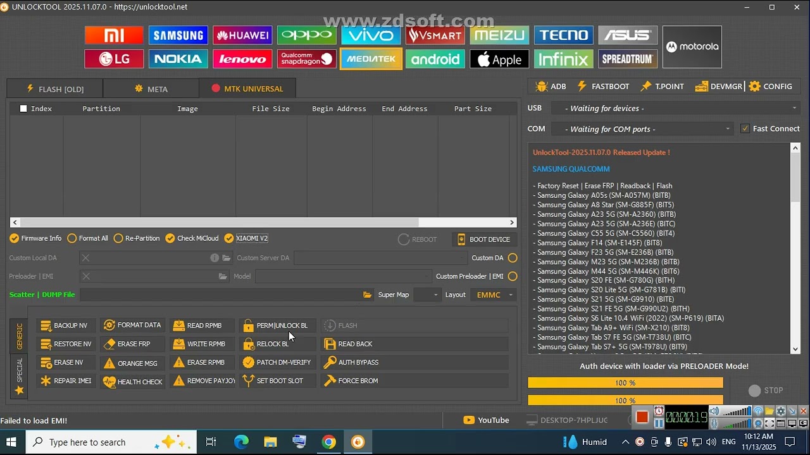The image size is (810, 455).
Task: Select the ASUS brand logo
Action: (x=628, y=35)
